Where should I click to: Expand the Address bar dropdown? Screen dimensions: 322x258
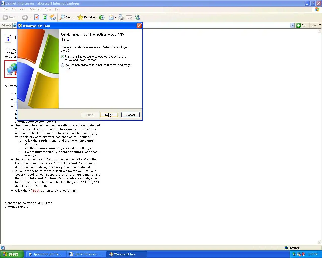pyautogui.click(x=292, y=25)
